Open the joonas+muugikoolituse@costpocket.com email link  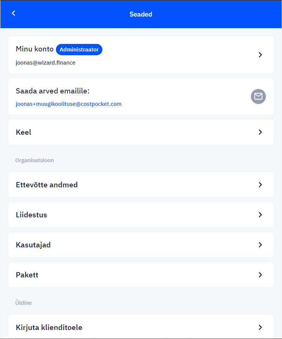[69, 104]
